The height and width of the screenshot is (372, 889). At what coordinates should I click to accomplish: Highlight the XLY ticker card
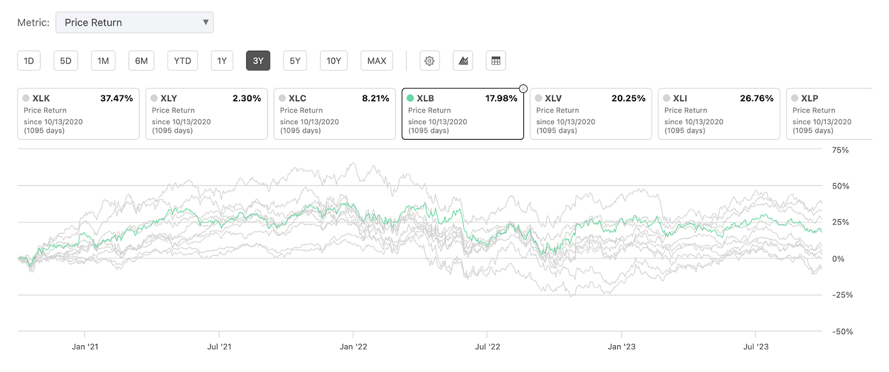206,114
